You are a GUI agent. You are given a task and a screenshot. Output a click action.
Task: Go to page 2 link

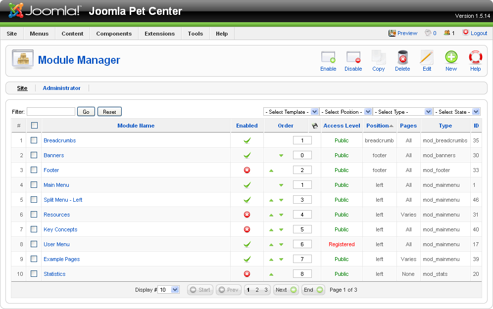pos(257,290)
